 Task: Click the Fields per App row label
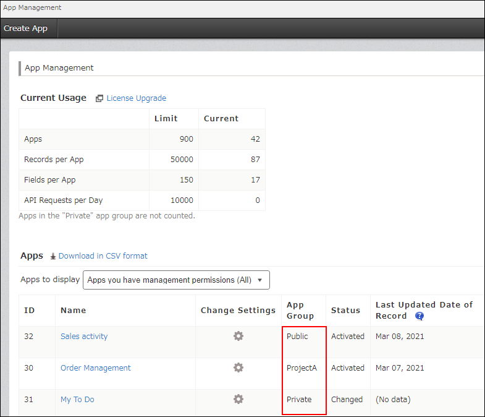[50, 180]
